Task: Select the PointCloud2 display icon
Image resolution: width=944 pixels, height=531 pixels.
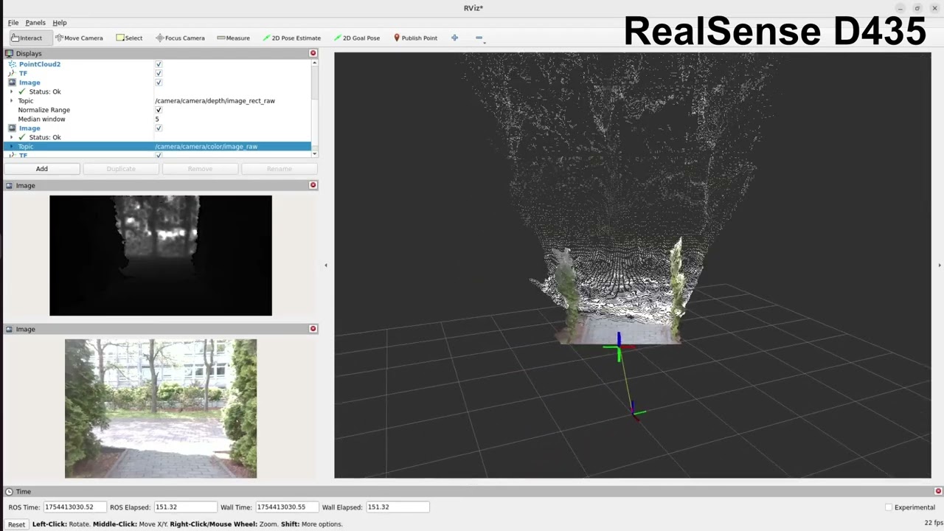Action: 12,64
